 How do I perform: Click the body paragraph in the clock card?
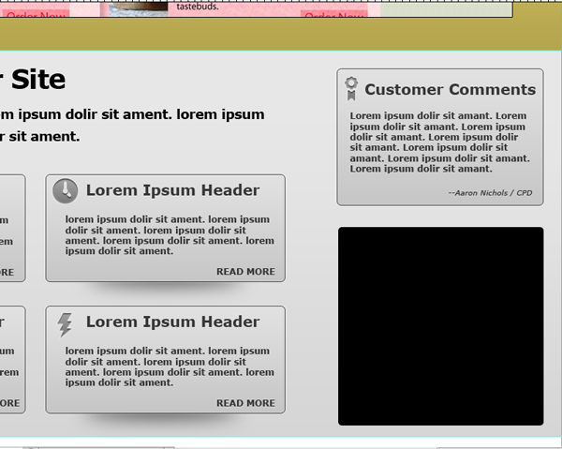click(170, 235)
